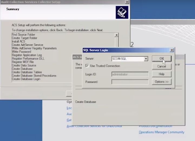Screen dimensions: 195x141
Task: Click the ACS setup wizard icon
Action: [122, 12]
